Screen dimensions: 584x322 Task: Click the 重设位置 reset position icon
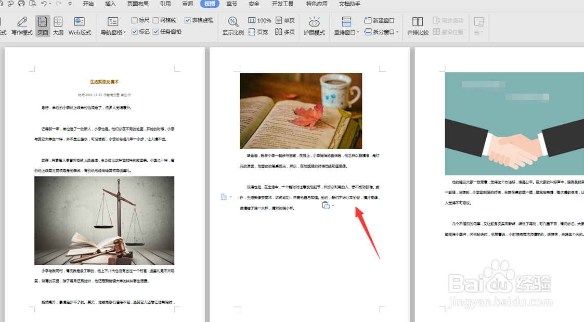[436, 32]
